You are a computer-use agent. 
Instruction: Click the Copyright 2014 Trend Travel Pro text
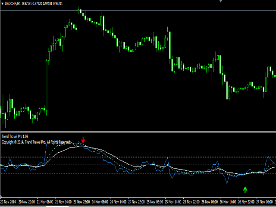(35, 141)
